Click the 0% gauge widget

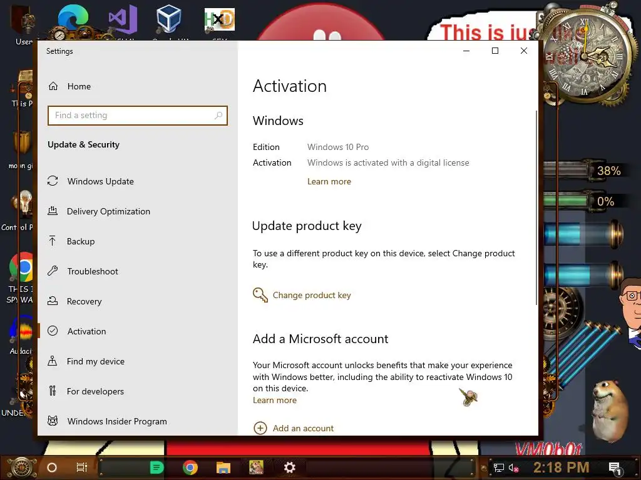point(585,201)
